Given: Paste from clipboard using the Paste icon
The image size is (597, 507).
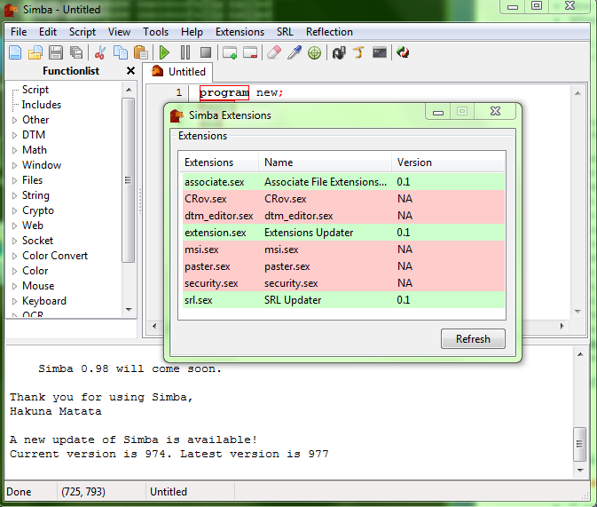Looking at the screenshot, I should [x=141, y=52].
